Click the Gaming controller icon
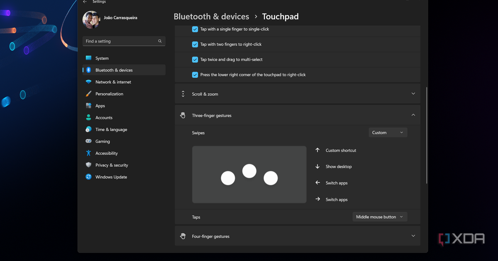Image resolution: width=498 pixels, height=261 pixels. 88,141
